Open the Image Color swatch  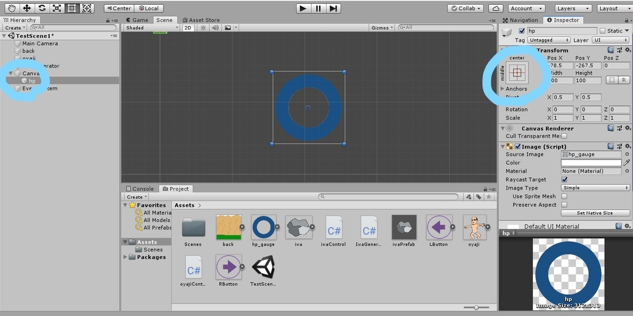(x=591, y=163)
